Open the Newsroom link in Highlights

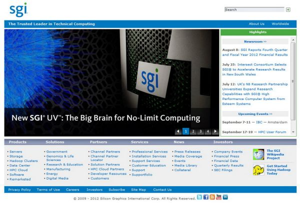[255, 41]
